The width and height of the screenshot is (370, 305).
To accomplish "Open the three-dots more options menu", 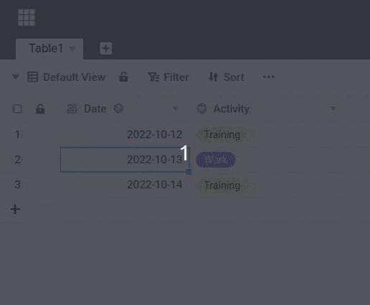I will 268,77.
